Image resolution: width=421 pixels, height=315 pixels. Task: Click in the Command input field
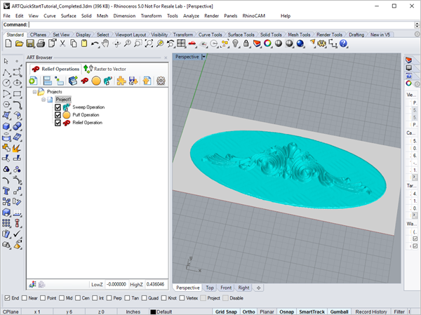(222, 25)
